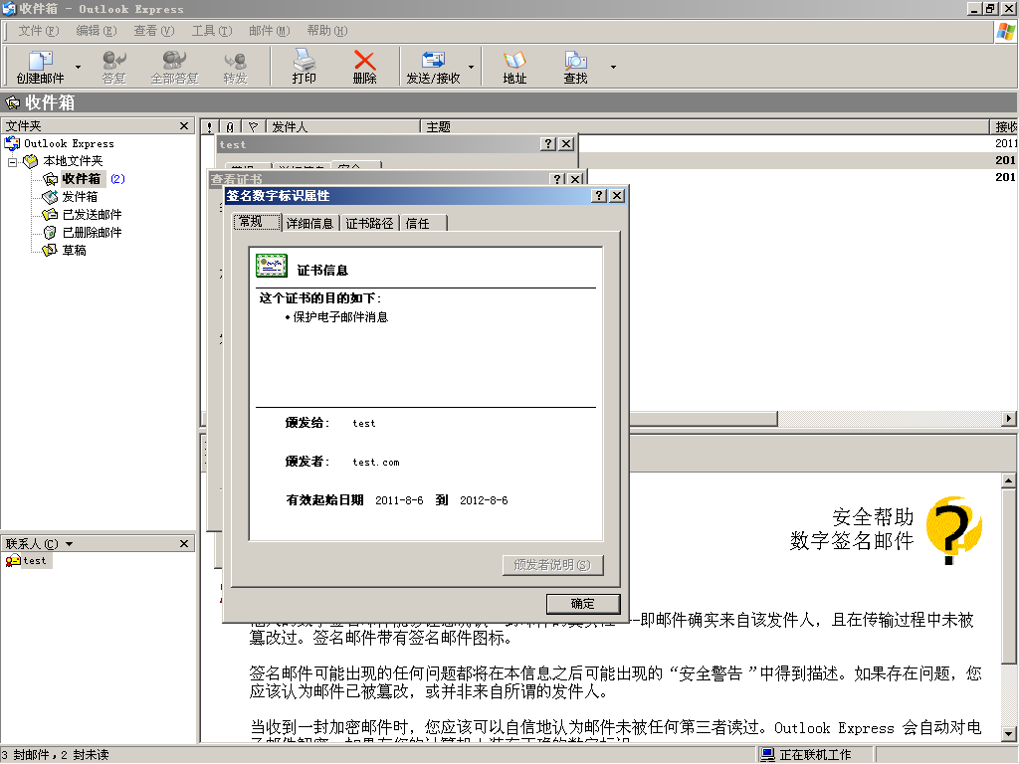
Task: Open the Edit (编辑) menu
Action: coord(97,31)
